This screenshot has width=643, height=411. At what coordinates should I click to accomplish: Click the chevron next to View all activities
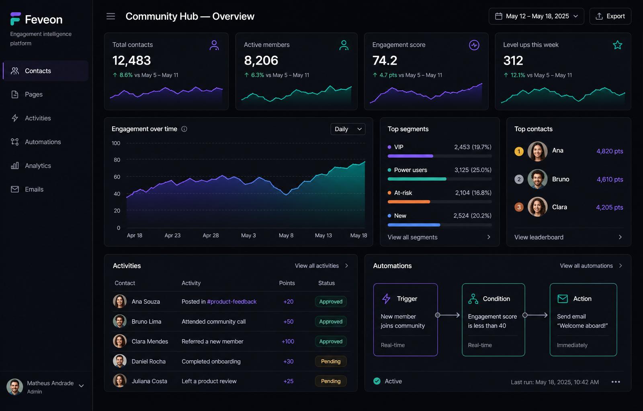pos(346,266)
